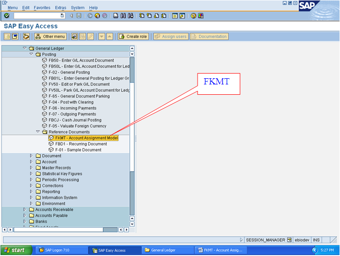
Task: Click the window menu icon left of the Menu menu
Action: [5, 3]
